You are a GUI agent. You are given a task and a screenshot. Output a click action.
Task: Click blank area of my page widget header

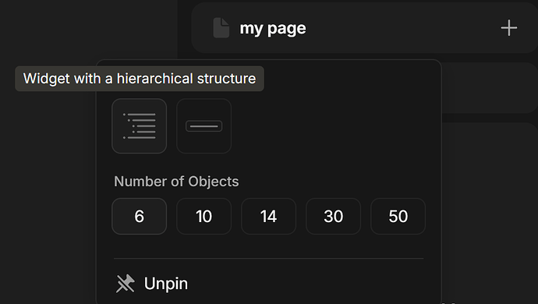point(402,28)
